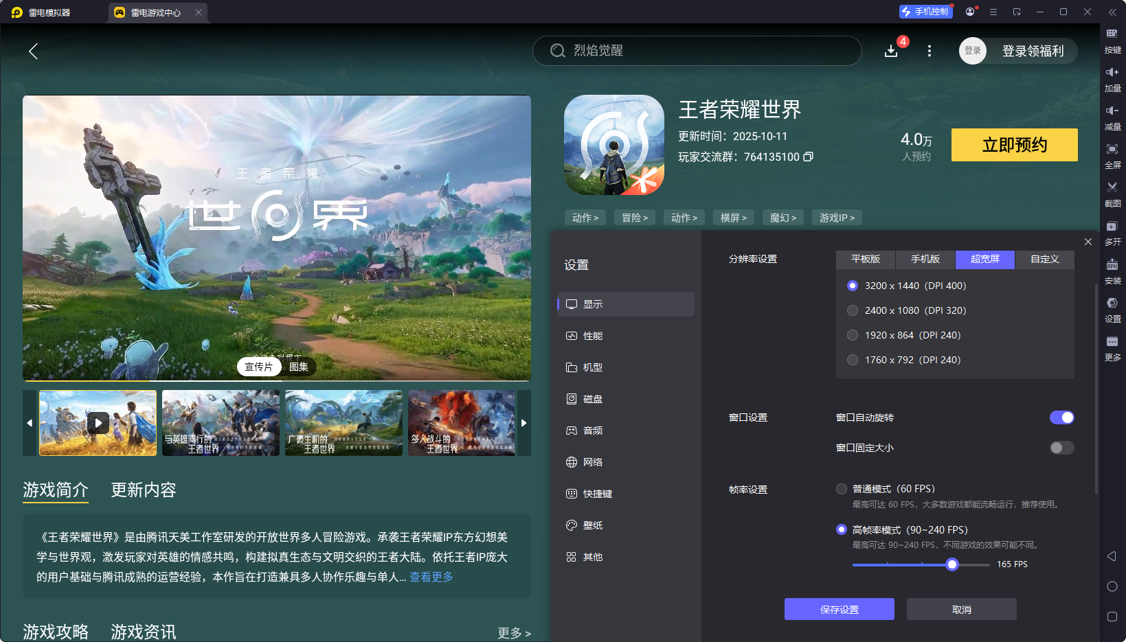The height and width of the screenshot is (642, 1126).
Task: Click the left arrow to scroll screenshot thumbnails
Action: click(x=29, y=423)
